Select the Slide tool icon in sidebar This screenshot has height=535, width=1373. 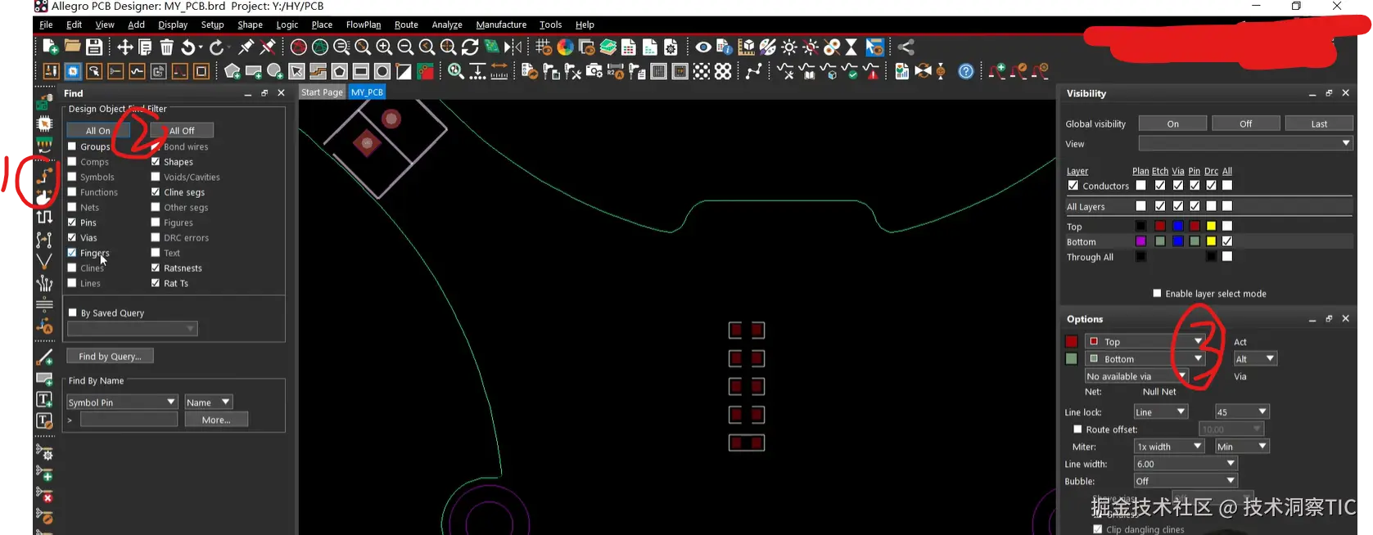tap(44, 196)
